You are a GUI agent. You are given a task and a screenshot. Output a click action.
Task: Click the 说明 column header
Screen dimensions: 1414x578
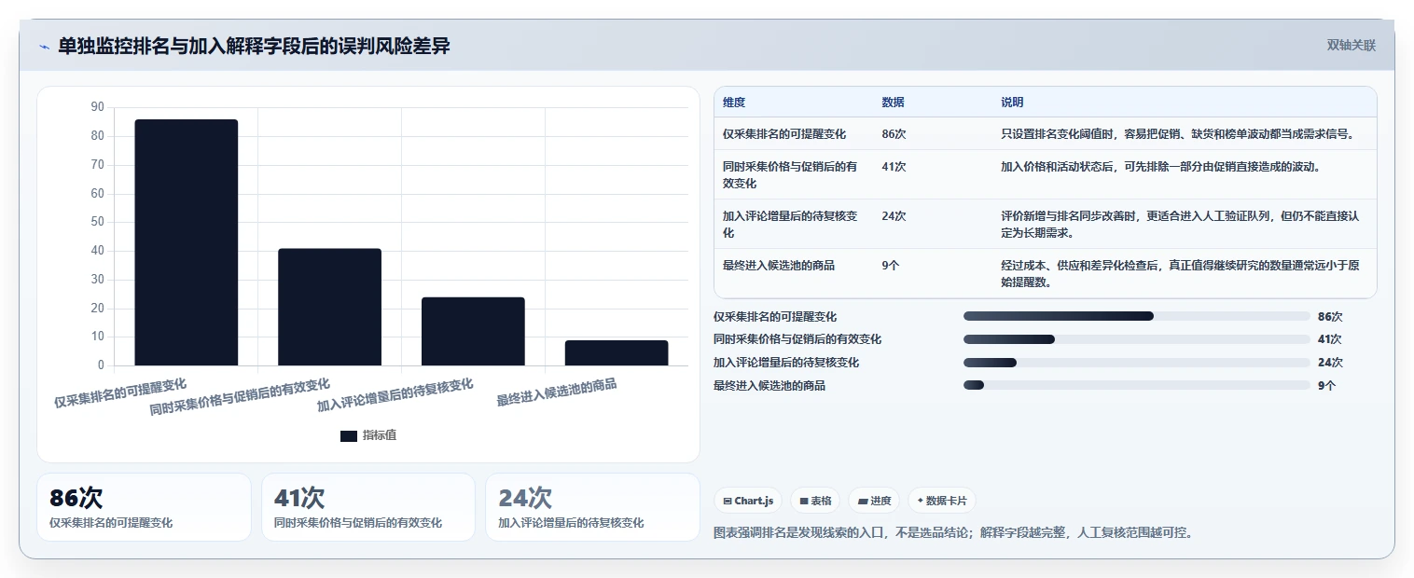[x=1012, y=103]
